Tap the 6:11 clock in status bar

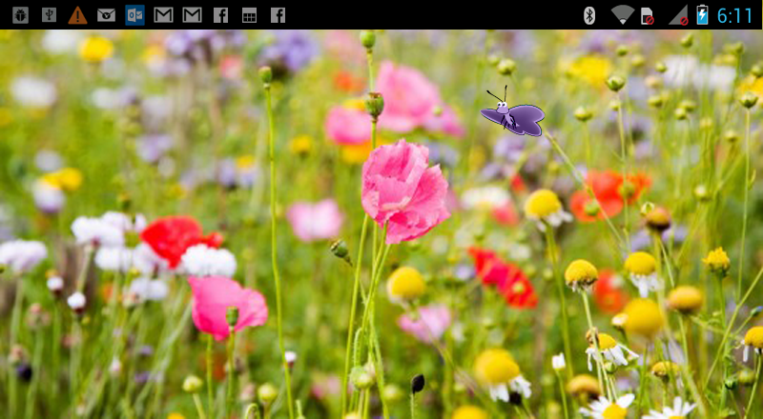(734, 15)
